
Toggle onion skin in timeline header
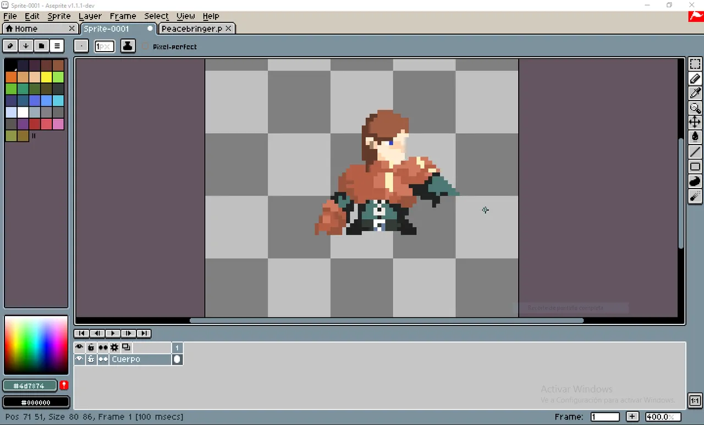[126, 347]
